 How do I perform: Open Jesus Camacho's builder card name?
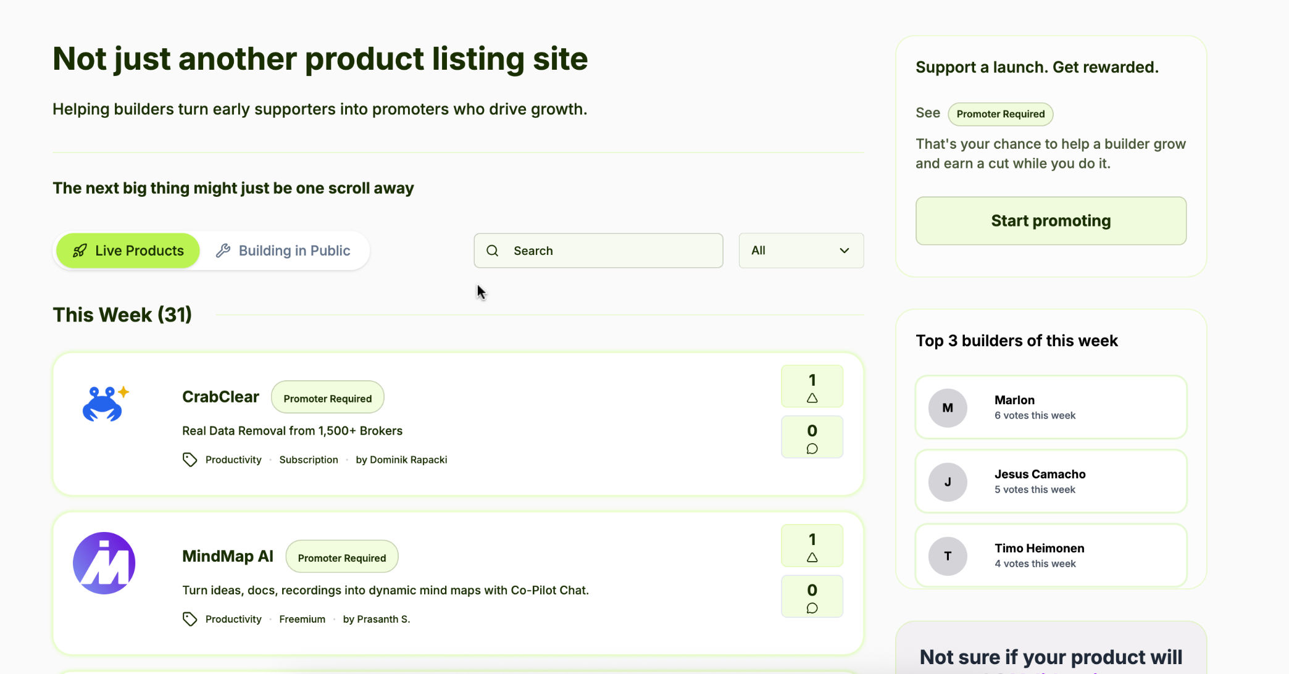(x=1040, y=474)
